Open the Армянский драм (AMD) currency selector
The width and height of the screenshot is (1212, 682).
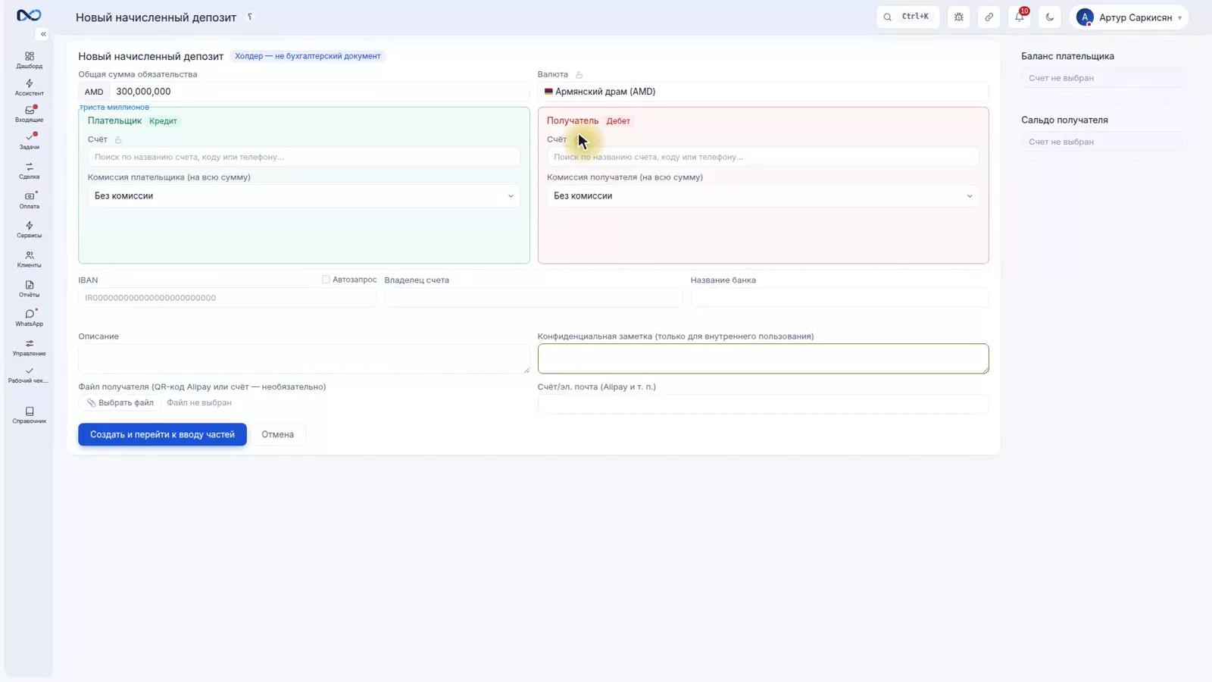pyautogui.click(x=763, y=92)
